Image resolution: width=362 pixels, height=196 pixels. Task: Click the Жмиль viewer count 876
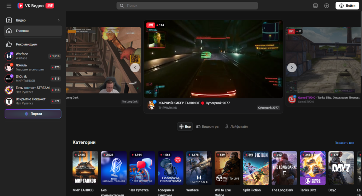pyautogui.click(x=56, y=67)
